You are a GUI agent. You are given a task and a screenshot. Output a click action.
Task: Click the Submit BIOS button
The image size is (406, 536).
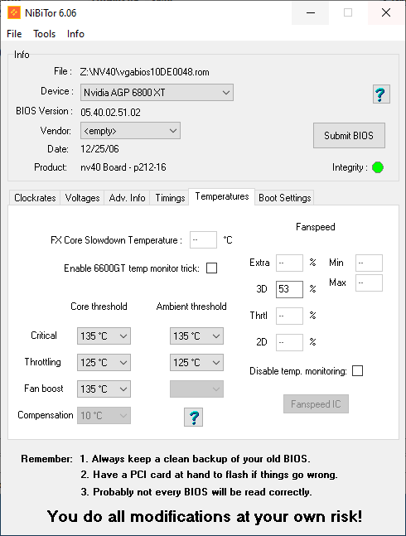coord(349,135)
